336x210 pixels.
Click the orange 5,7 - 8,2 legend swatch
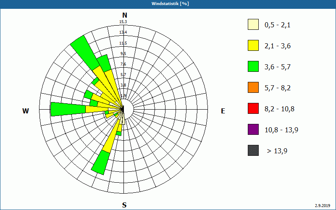pyautogui.click(x=253, y=87)
